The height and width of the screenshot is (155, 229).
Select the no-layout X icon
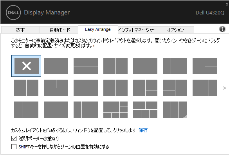tap(27, 66)
